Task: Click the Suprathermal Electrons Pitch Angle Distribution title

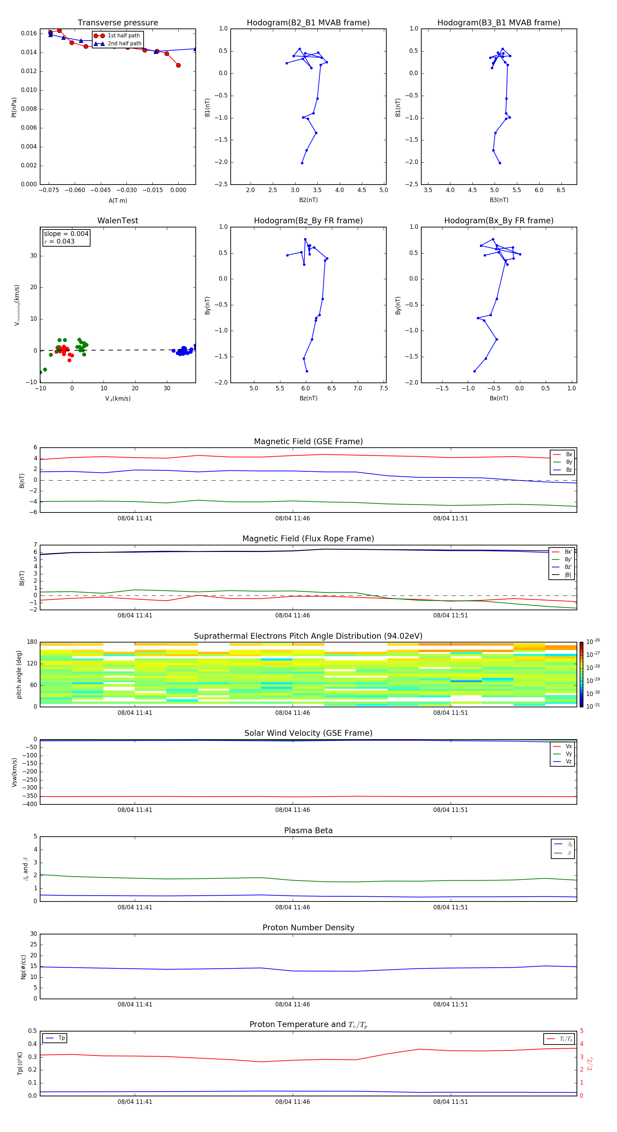Action: [x=308, y=636]
